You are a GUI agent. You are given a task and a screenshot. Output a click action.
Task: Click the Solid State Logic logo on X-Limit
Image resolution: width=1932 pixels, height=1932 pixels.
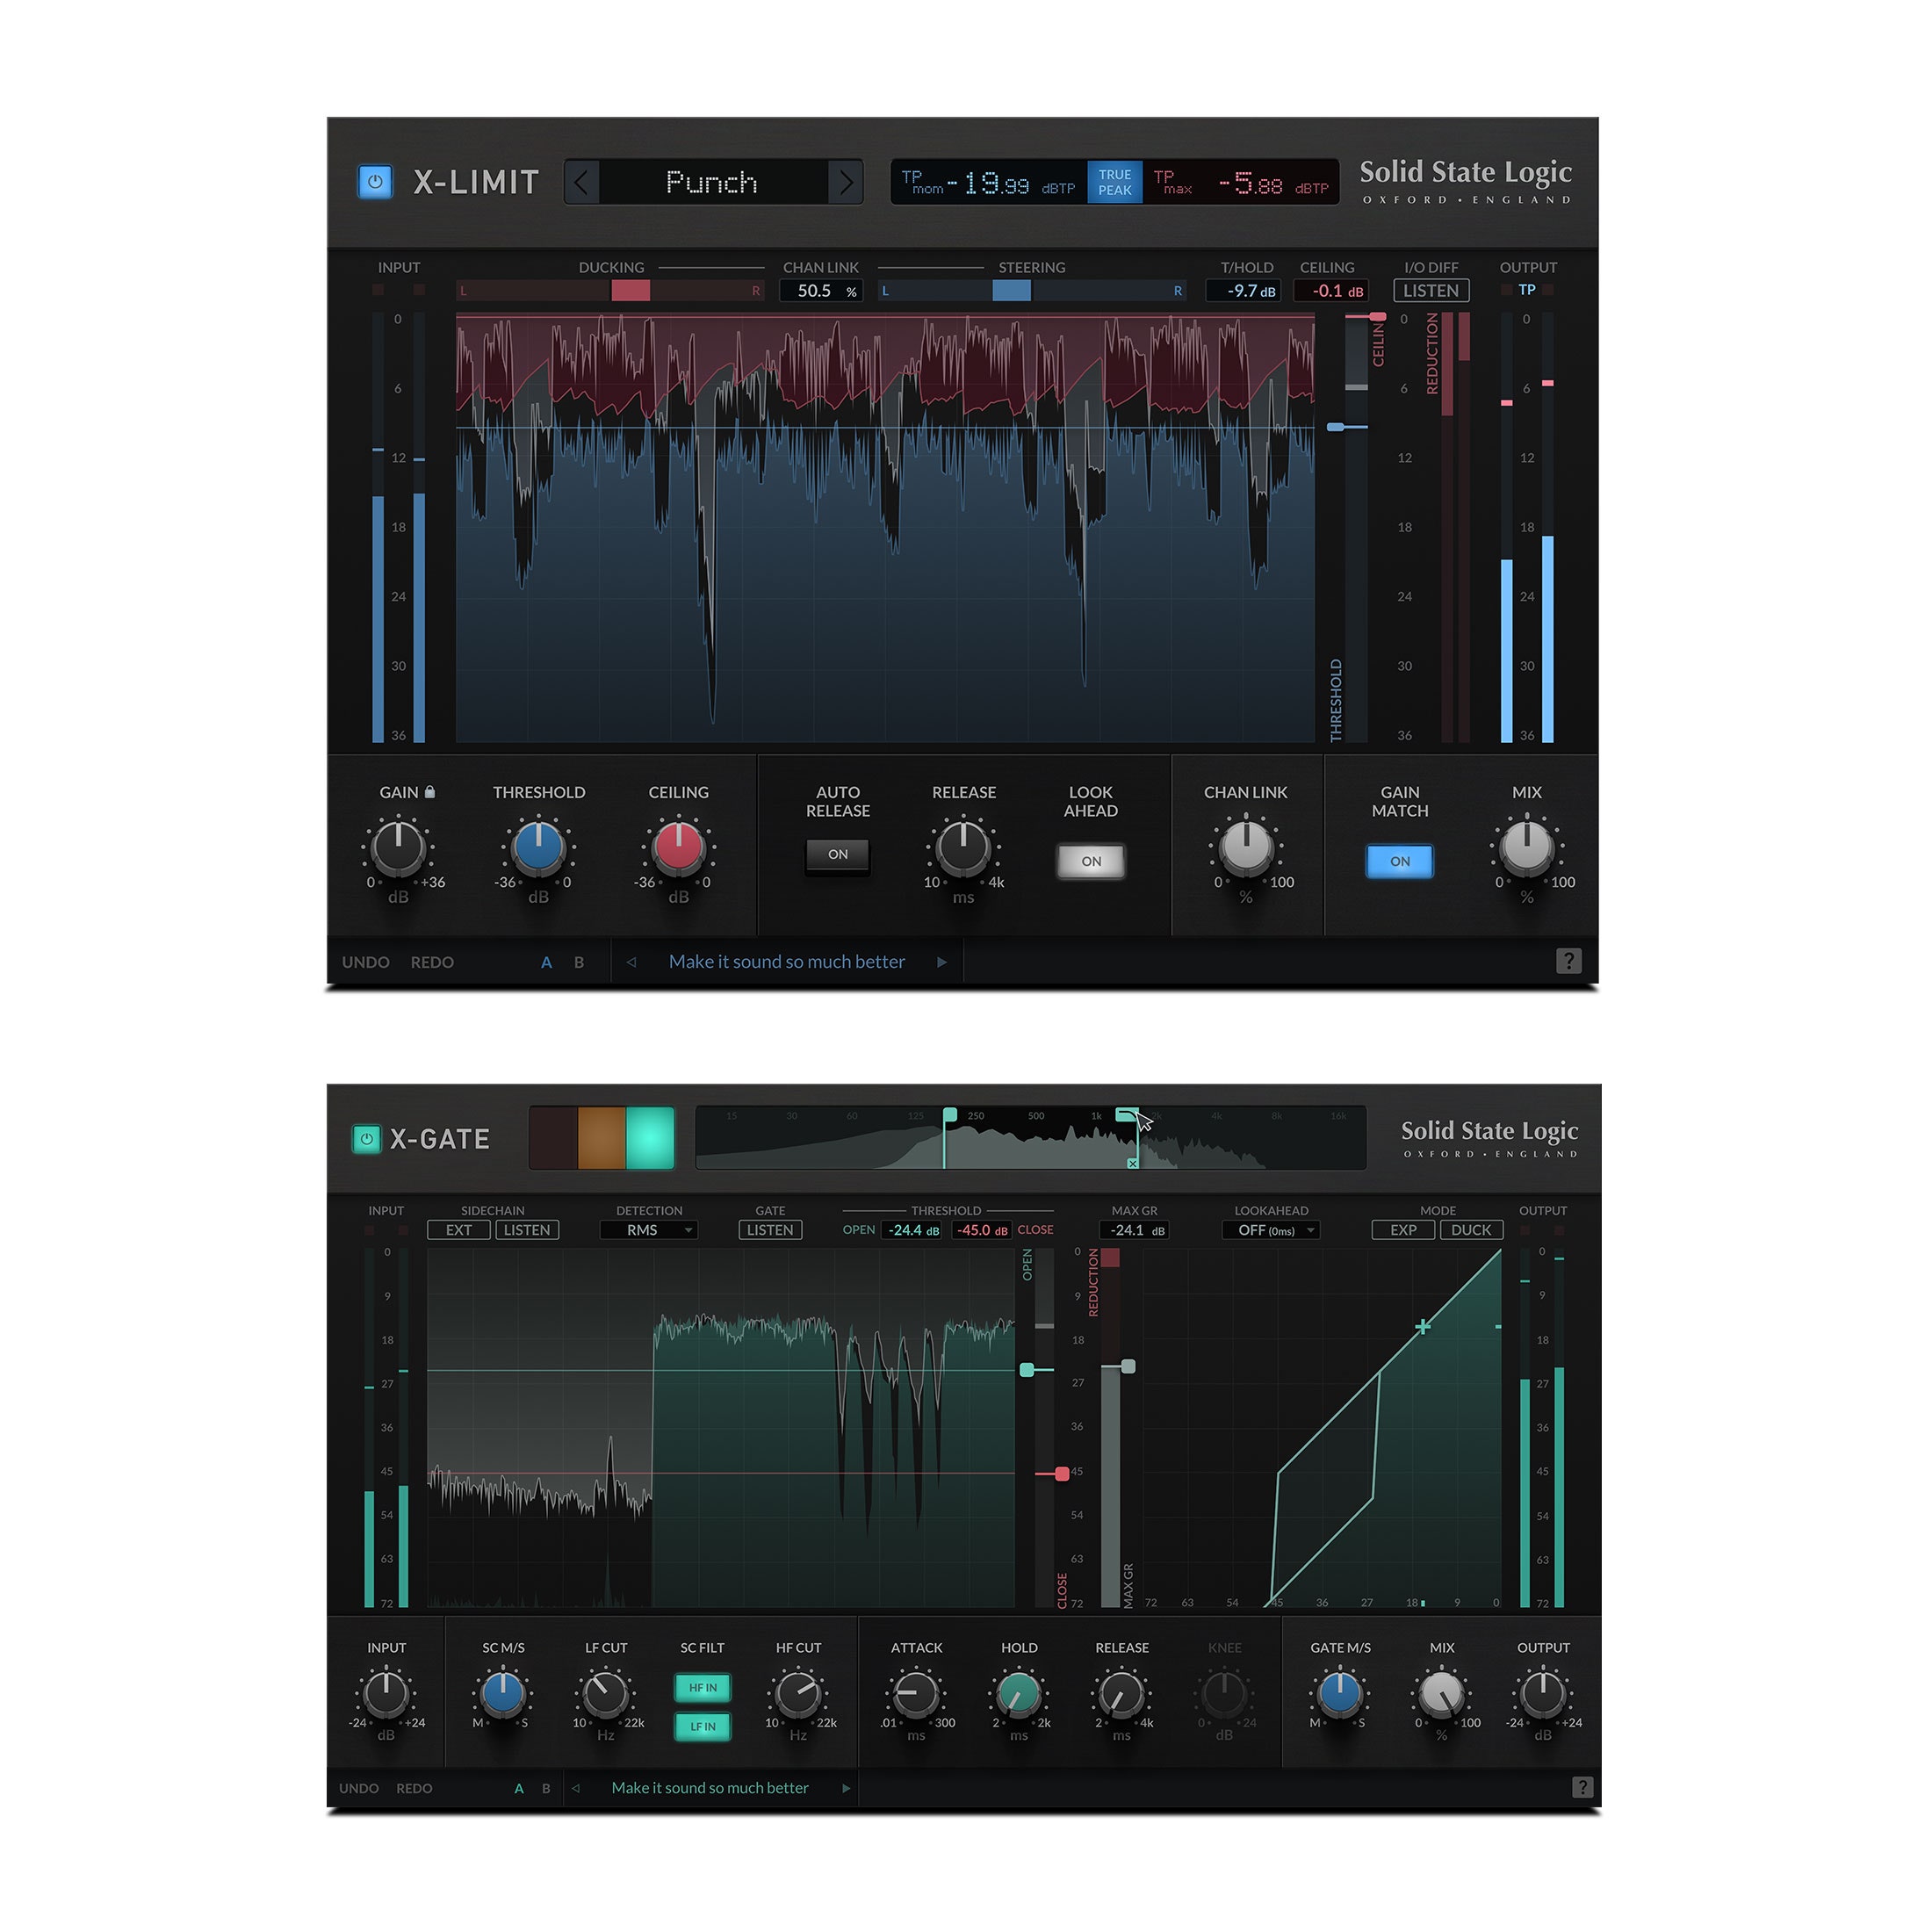(1467, 175)
